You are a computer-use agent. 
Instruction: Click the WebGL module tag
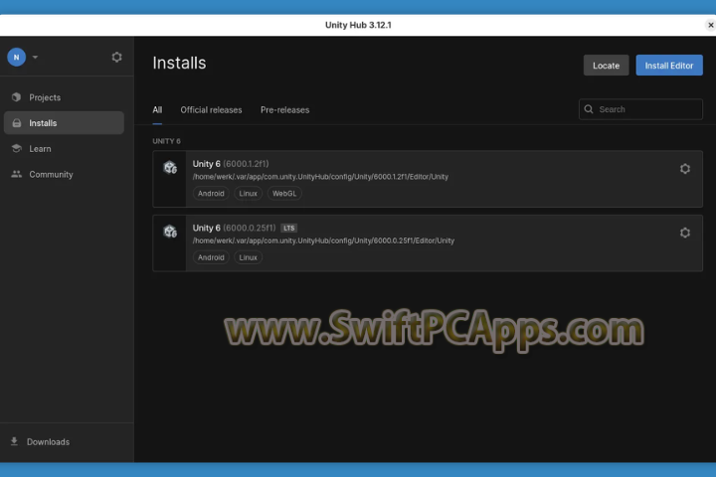point(284,194)
